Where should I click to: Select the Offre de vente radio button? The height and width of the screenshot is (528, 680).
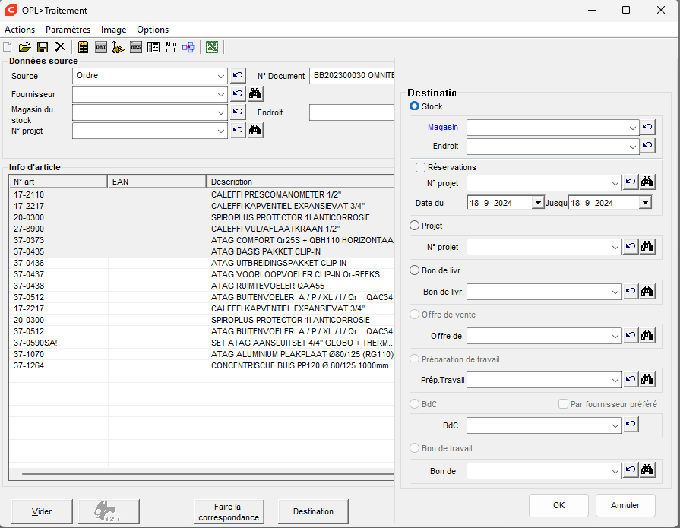pos(415,315)
